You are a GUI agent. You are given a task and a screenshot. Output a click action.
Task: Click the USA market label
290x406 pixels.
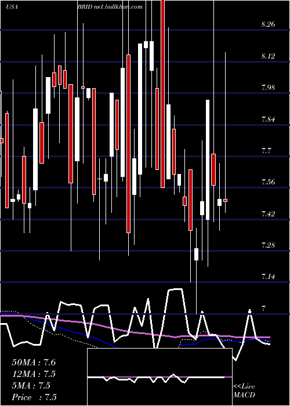point(12,7)
